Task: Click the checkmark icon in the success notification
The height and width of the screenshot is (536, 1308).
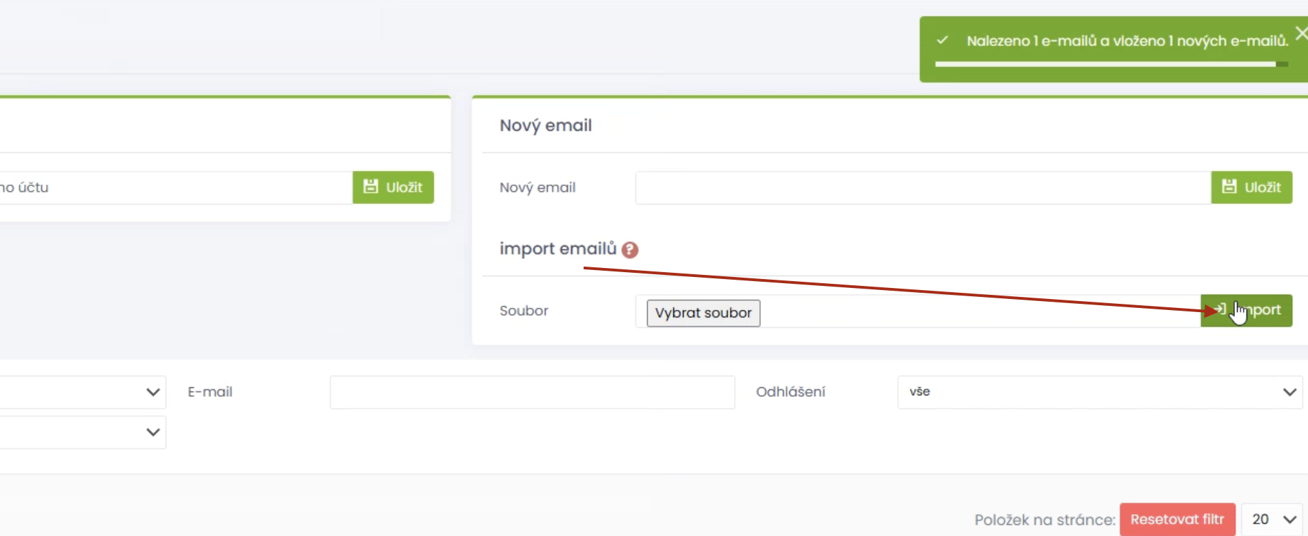Action: (x=942, y=41)
